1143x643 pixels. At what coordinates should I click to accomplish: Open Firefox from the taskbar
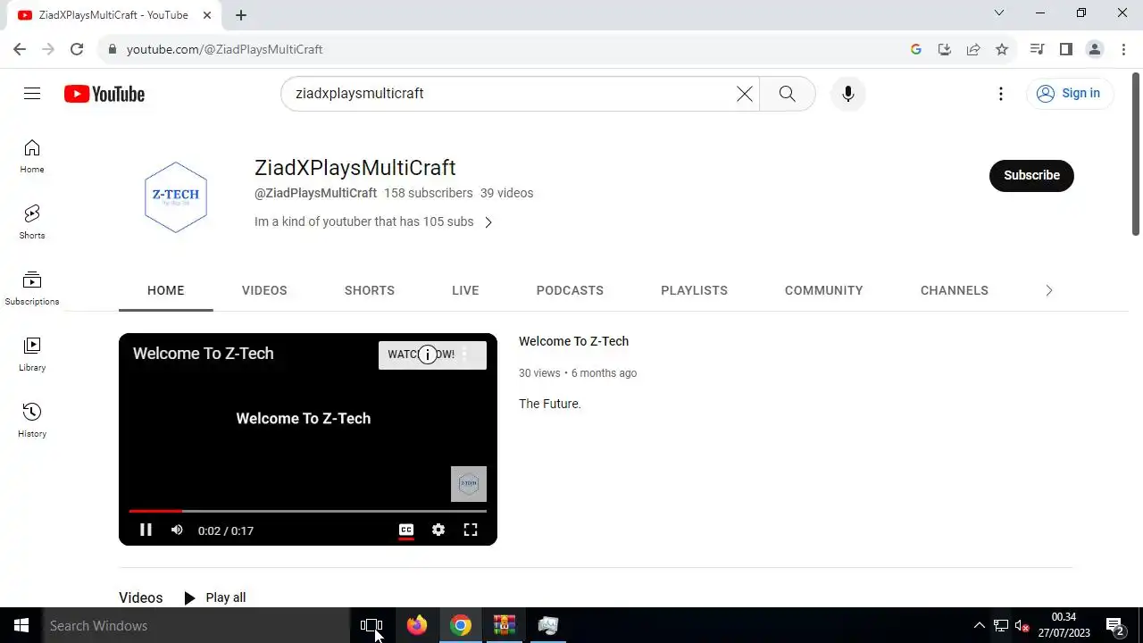(x=417, y=625)
